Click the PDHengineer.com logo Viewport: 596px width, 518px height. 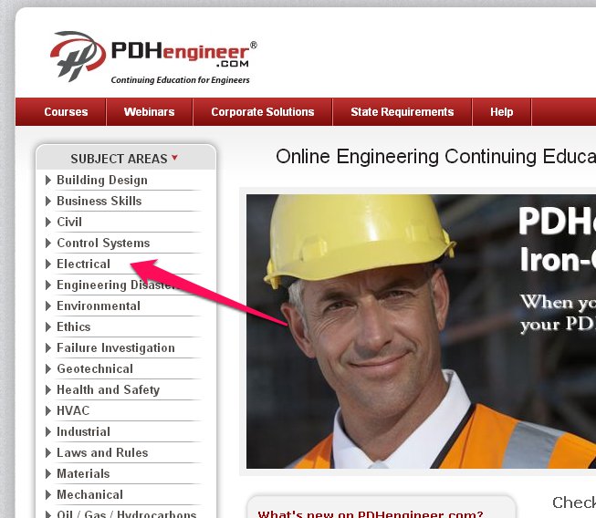click(153, 57)
